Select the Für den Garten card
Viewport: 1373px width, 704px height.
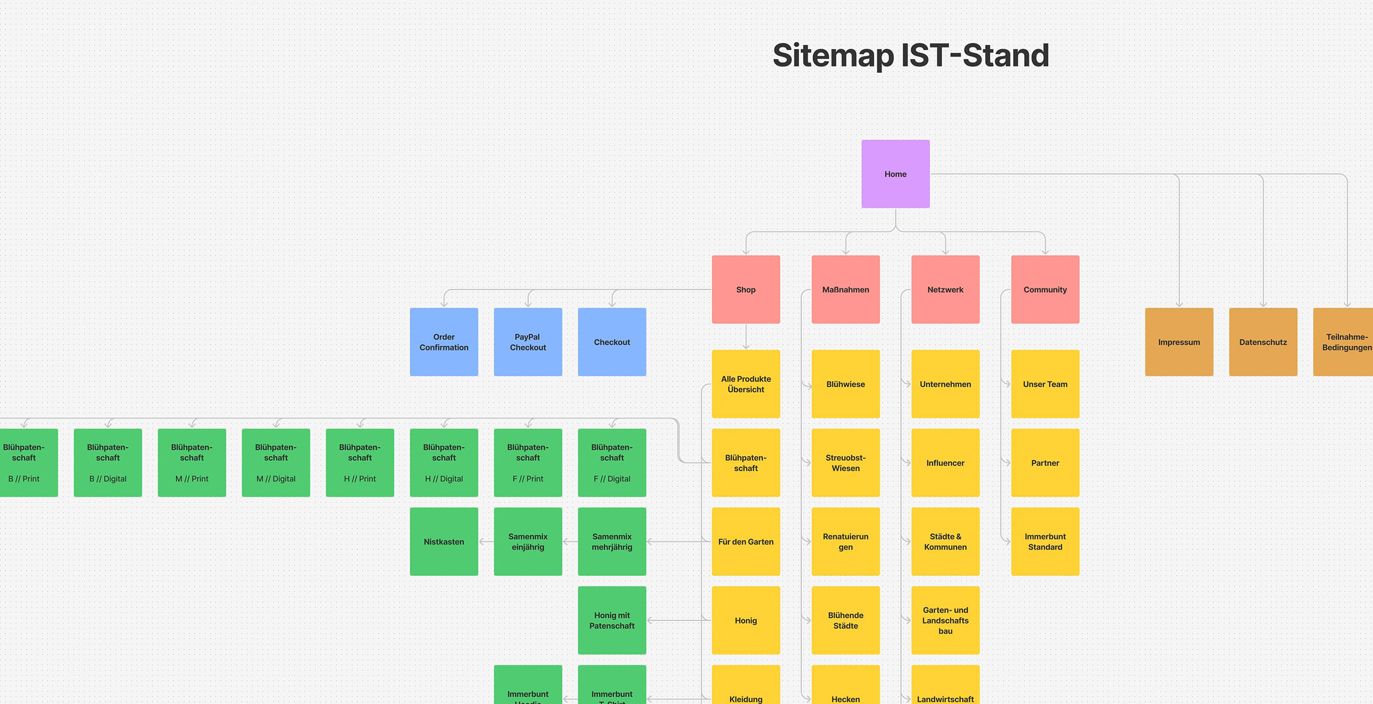(x=746, y=541)
